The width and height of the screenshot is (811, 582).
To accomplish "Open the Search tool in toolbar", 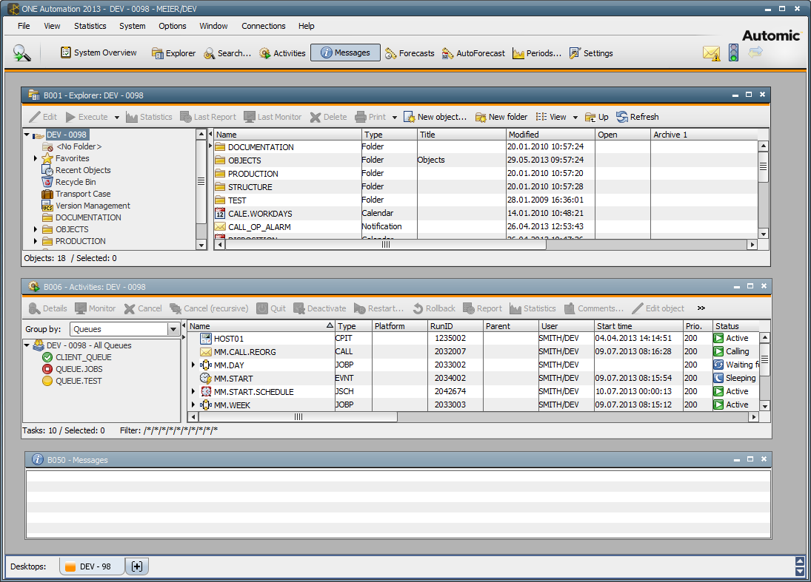I will pos(227,53).
